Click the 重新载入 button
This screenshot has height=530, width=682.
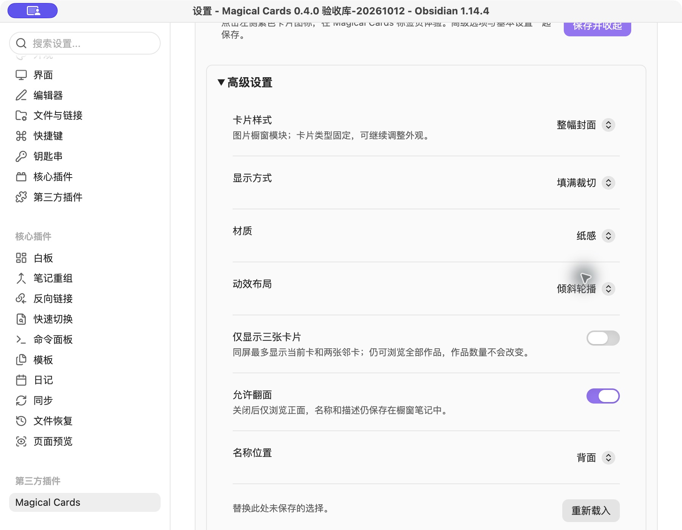pyautogui.click(x=591, y=511)
